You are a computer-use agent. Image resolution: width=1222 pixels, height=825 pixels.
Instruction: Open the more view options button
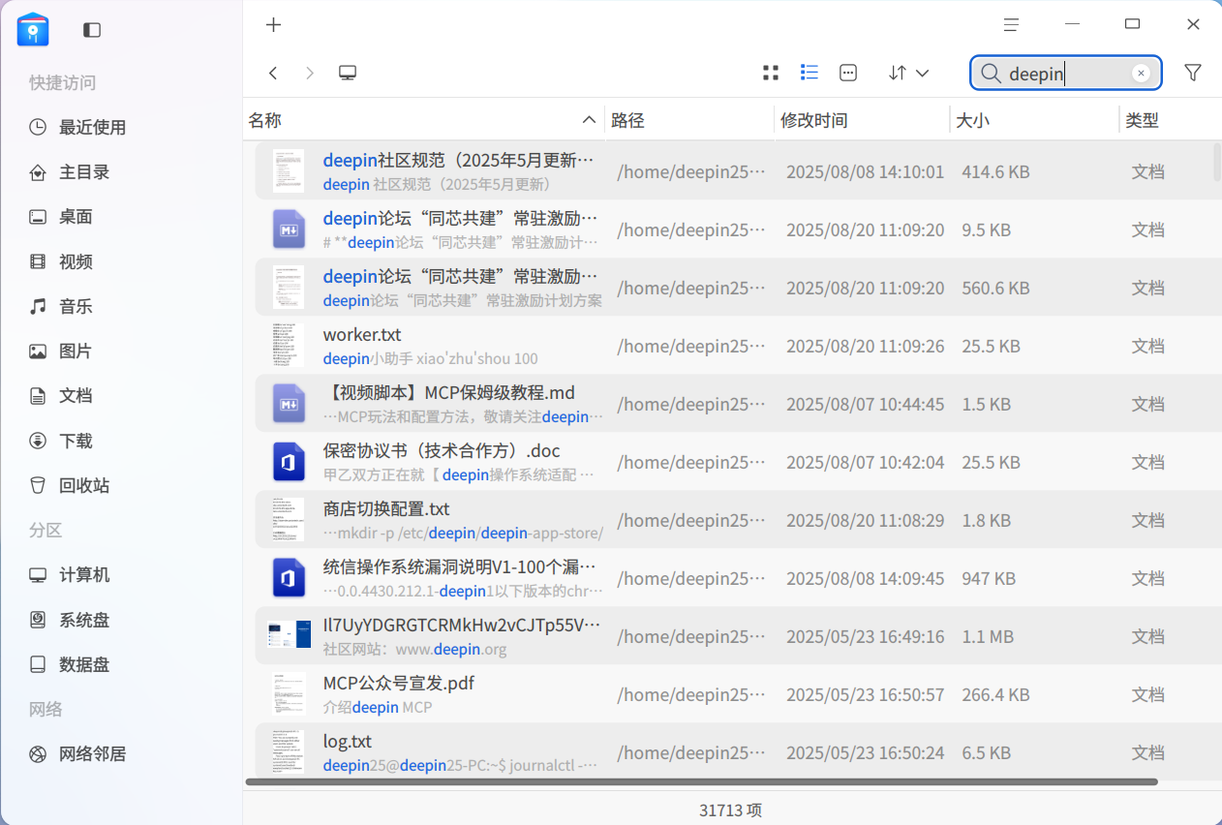tap(848, 73)
